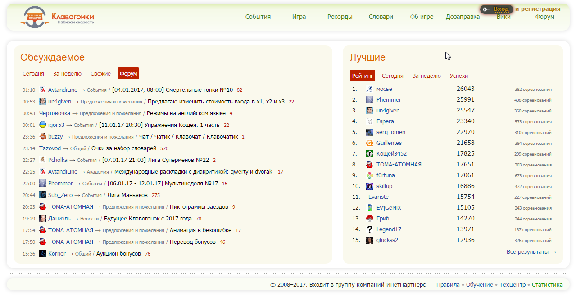Open the Игра menu
The width and height of the screenshot is (576, 296).
point(299,17)
